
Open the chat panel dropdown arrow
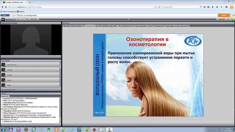pyautogui.click(x=6, y=94)
